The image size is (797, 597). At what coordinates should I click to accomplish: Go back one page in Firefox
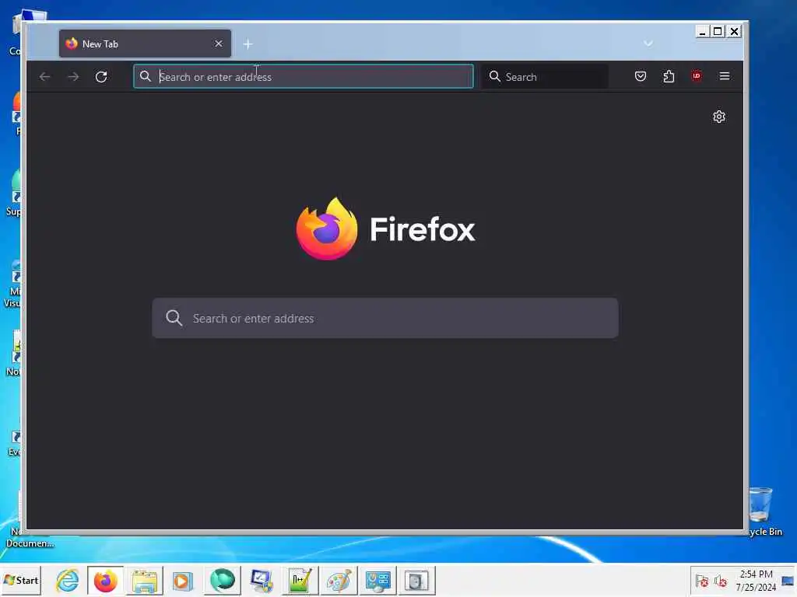44,77
